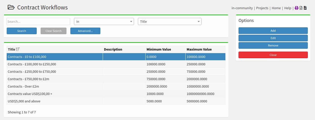Screen dimensions: 315x120
Task: Export the list via CSV file icon
Action: point(305,8)
